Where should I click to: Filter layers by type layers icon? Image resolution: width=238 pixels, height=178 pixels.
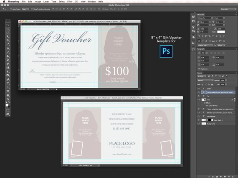(216, 76)
